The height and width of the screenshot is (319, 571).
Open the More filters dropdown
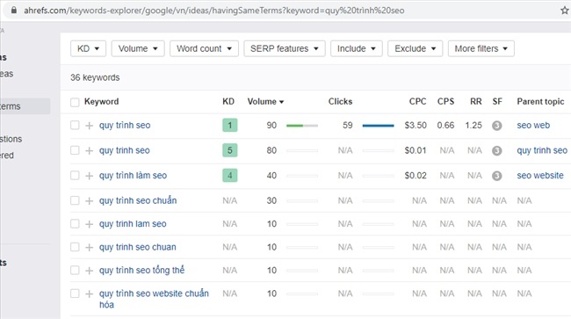(481, 48)
